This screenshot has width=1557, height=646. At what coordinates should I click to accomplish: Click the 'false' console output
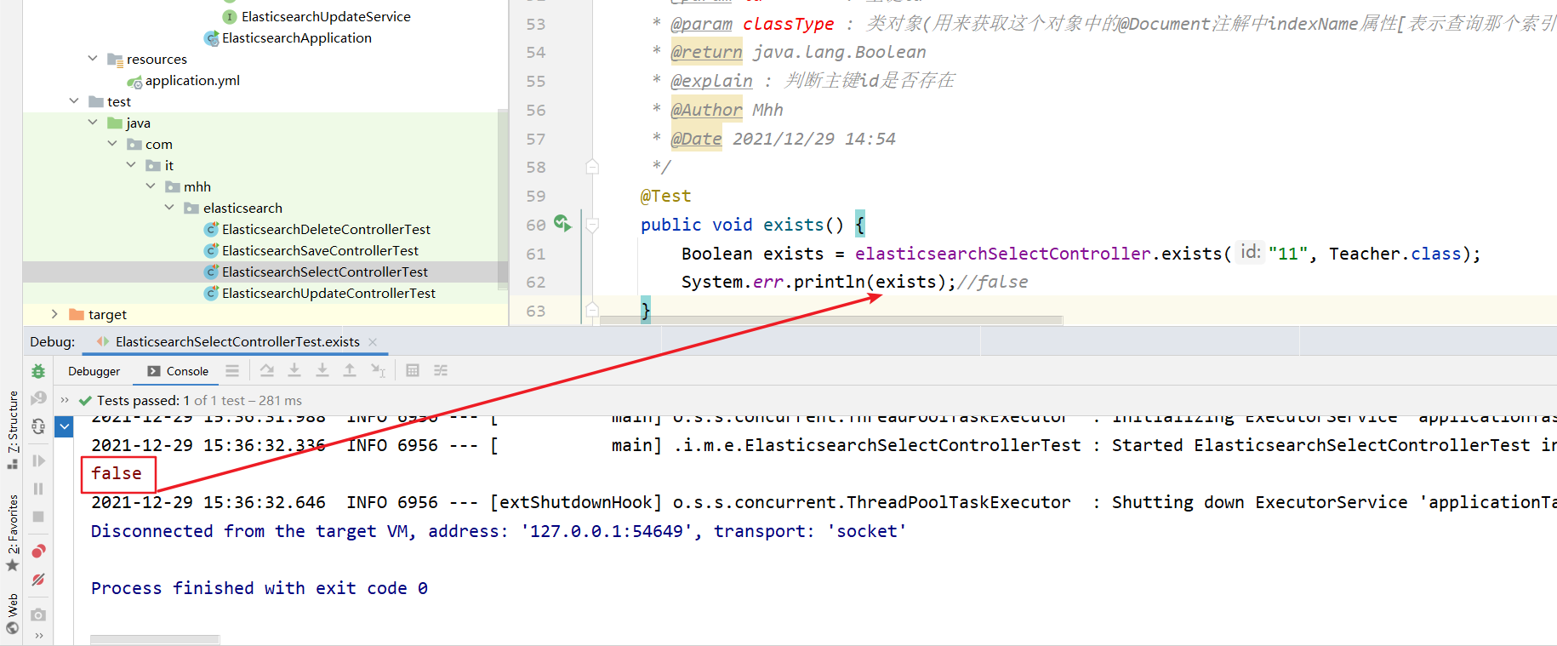[x=117, y=473]
